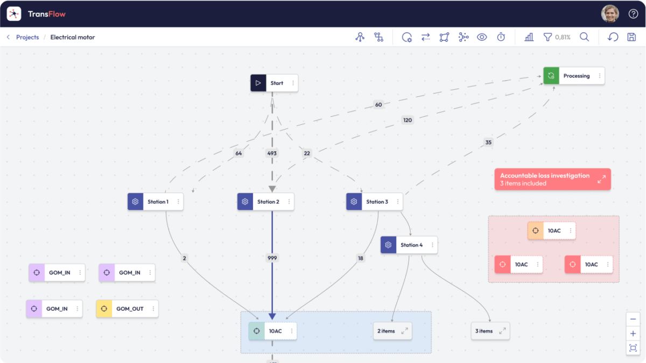Click the zoom in plus button
The height and width of the screenshot is (363, 646).
633,333
